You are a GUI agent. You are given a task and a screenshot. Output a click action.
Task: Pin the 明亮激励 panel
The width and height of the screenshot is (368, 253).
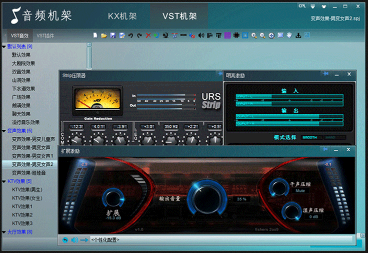click(x=325, y=74)
